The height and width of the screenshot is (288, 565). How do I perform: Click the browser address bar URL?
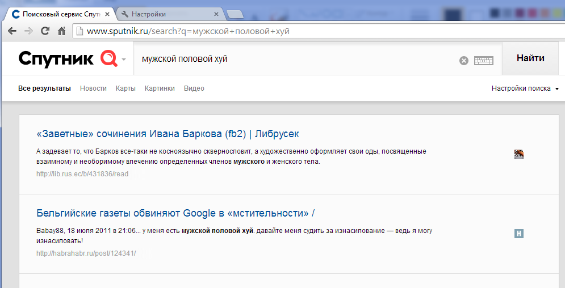[x=188, y=31]
